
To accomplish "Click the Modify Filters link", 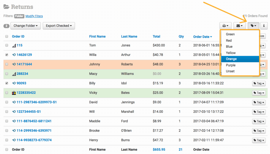I will coord(34,16).
